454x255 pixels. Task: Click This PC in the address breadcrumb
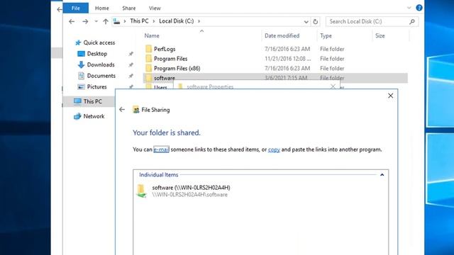pyautogui.click(x=139, y=21)
